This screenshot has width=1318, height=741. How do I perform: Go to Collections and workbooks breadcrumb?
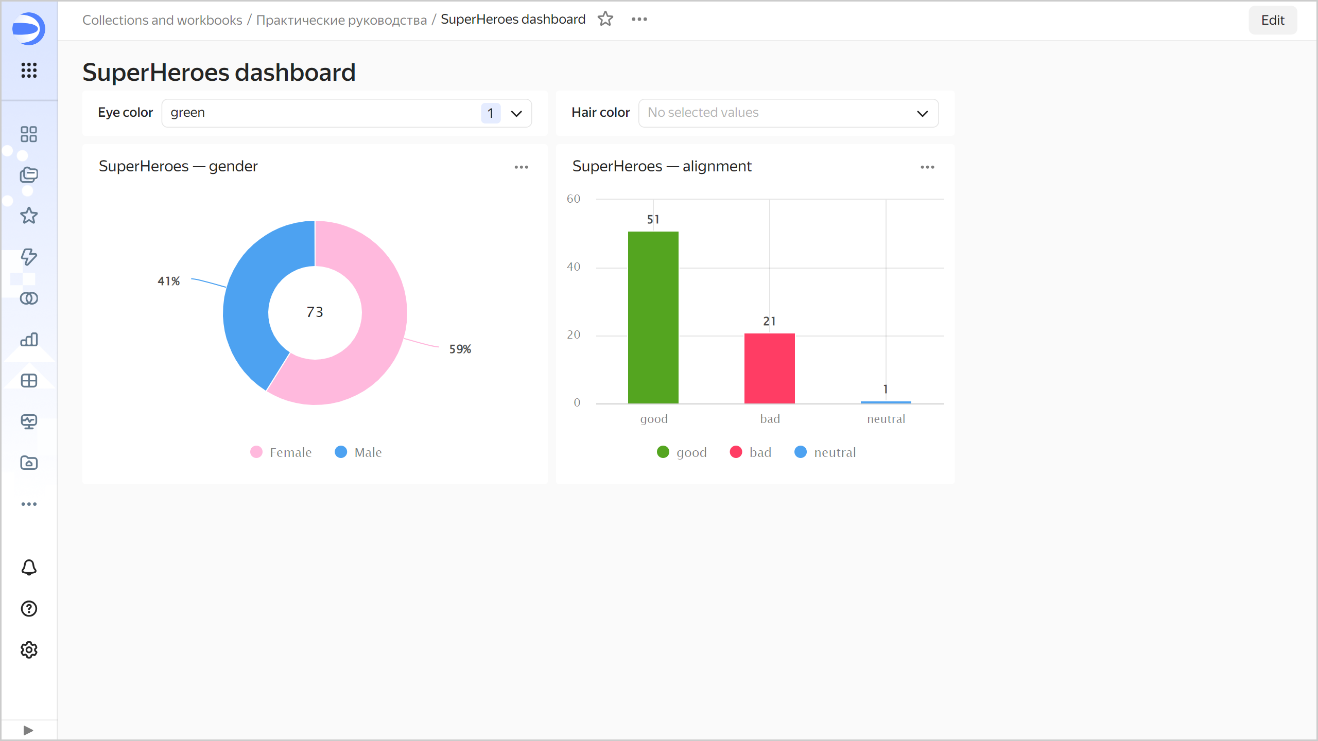pos(162,20)
